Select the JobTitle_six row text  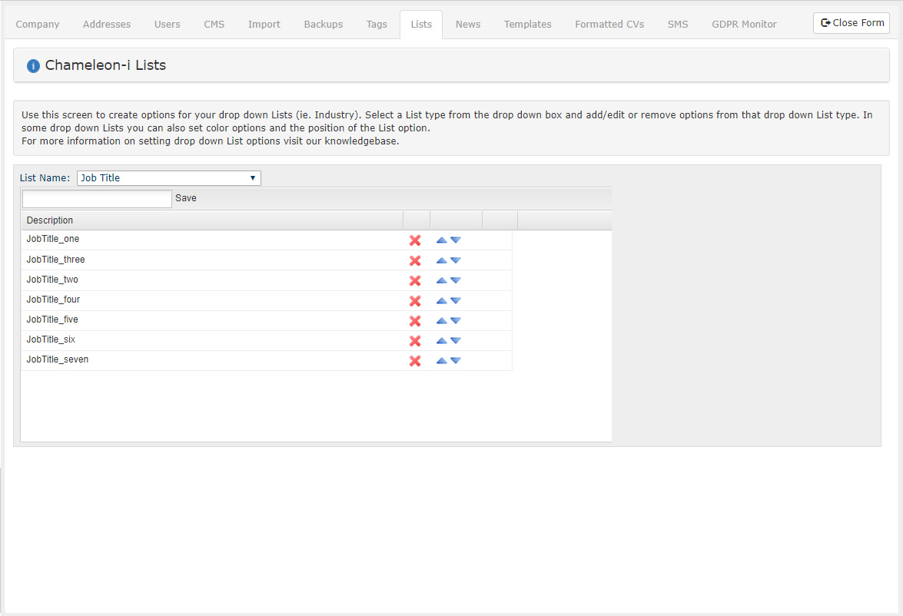(51, 339)
